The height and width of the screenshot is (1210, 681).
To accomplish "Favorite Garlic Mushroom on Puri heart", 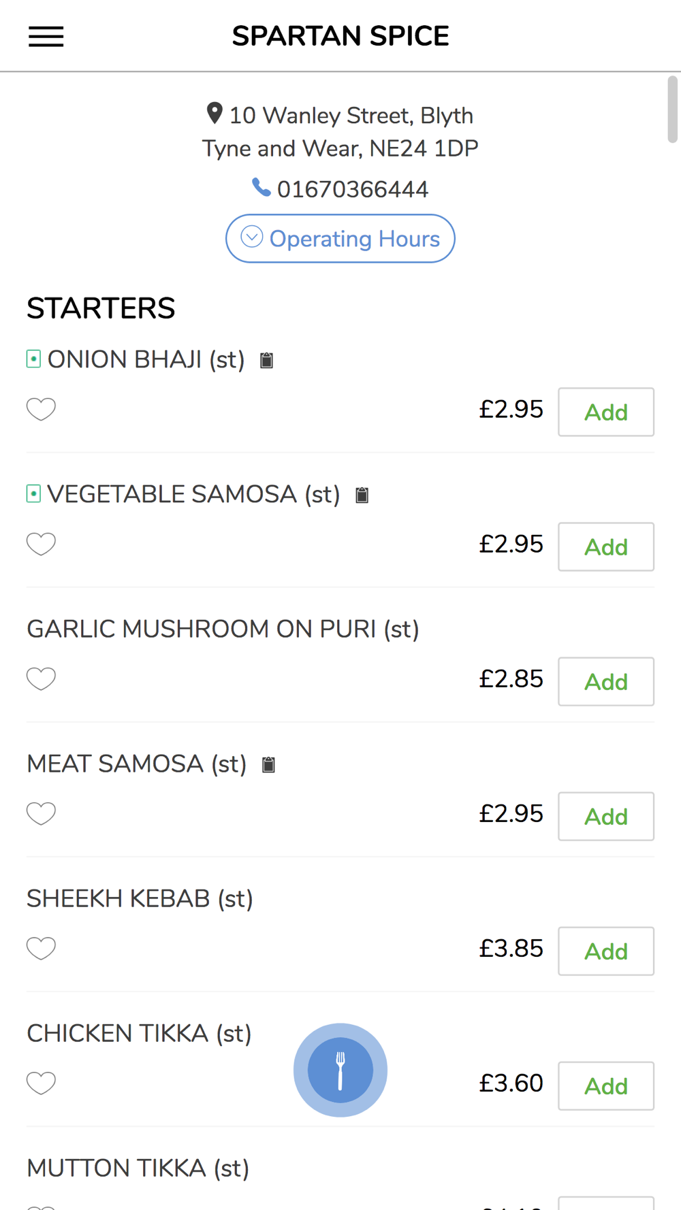I will [x=41, y=678].
